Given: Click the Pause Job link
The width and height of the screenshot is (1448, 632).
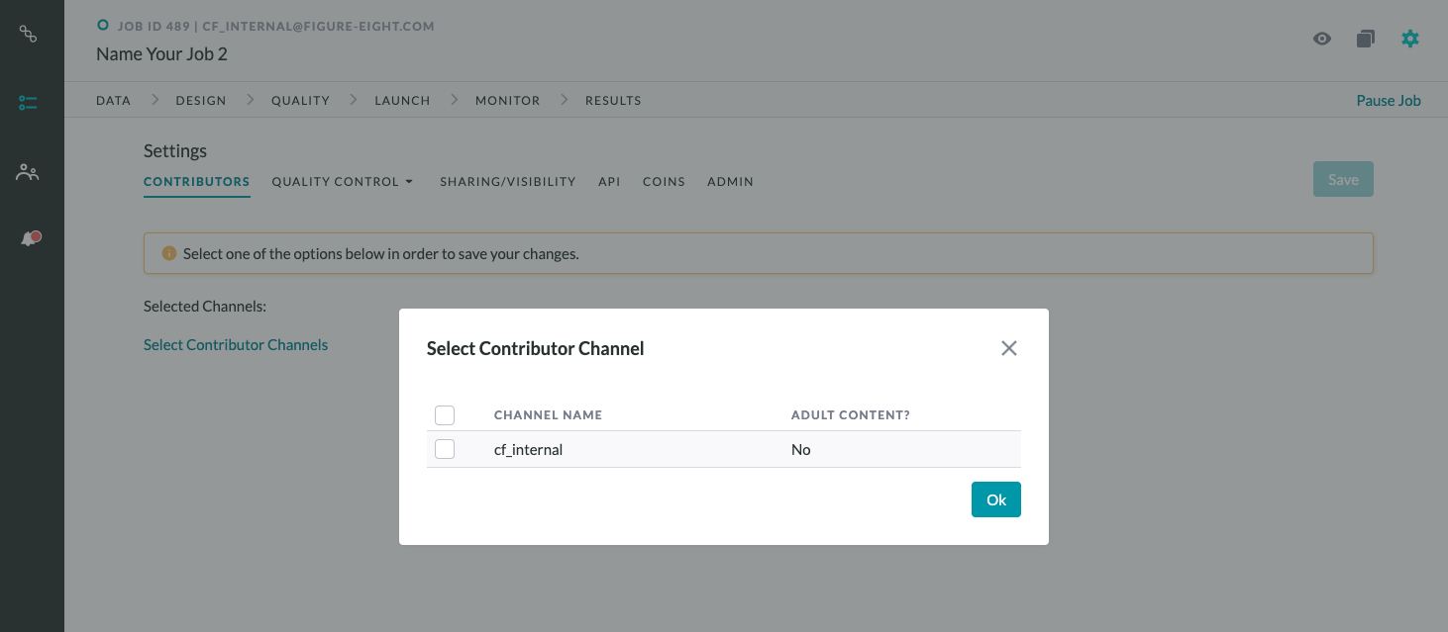Looking at the screenshot, I should tap(1389, 101).
